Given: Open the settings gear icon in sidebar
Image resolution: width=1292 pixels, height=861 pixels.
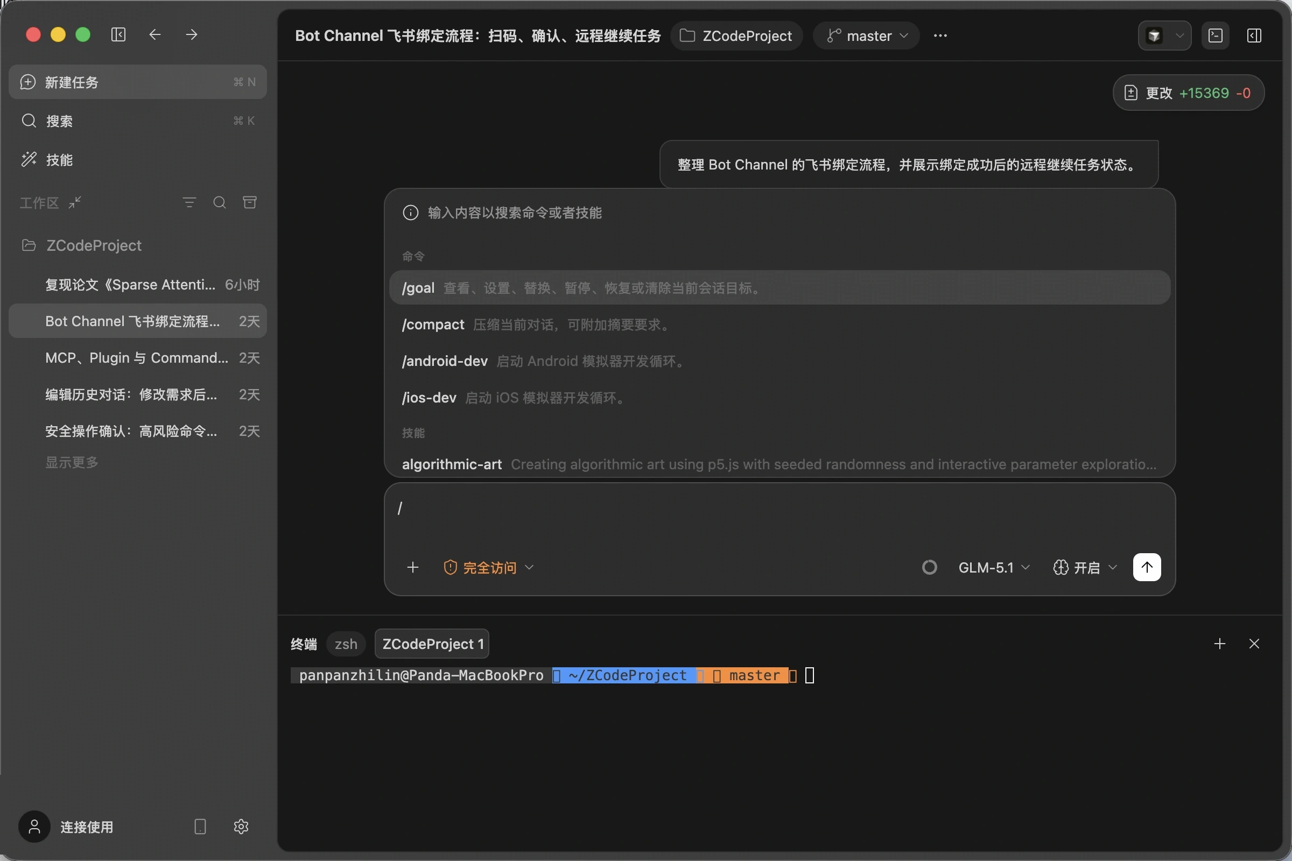Looking at the screenshot, I should (x=241, y=827).
